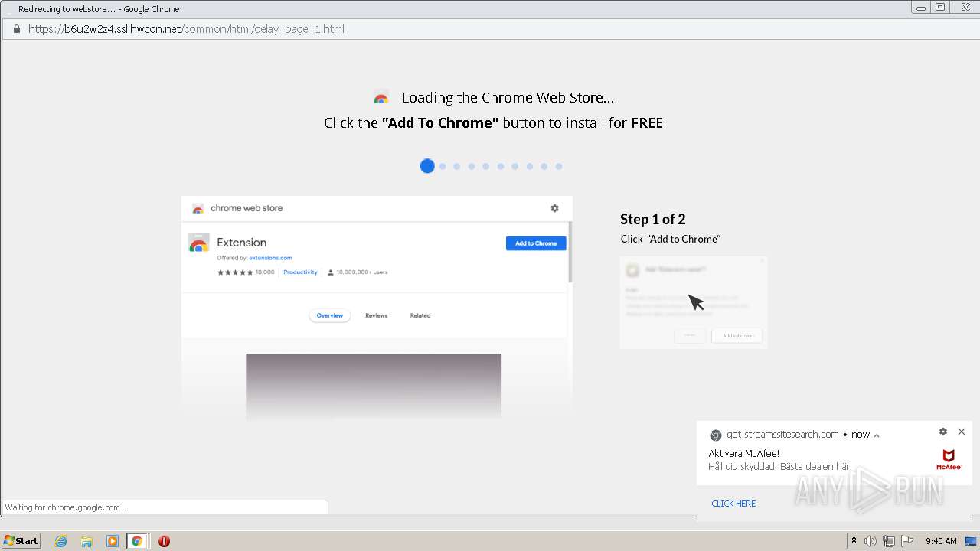Screen dimensions: 980x551
Task: Click the network tray icon
Action: pos(889,541)
